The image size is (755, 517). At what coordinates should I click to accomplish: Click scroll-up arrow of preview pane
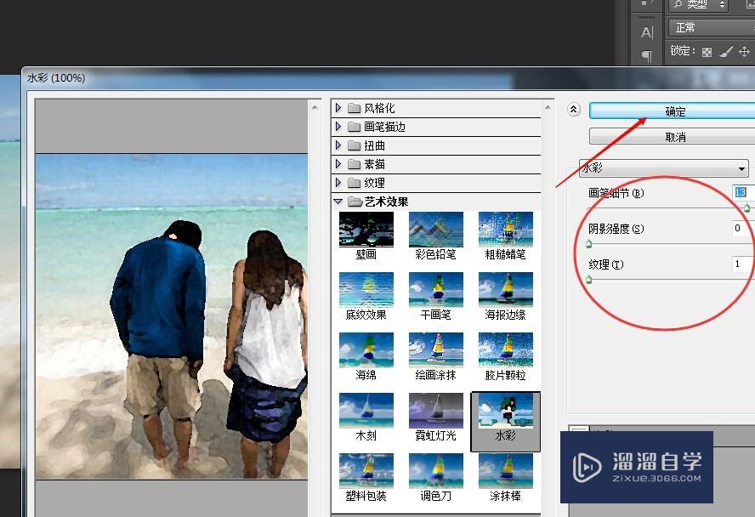pos(315,107)
